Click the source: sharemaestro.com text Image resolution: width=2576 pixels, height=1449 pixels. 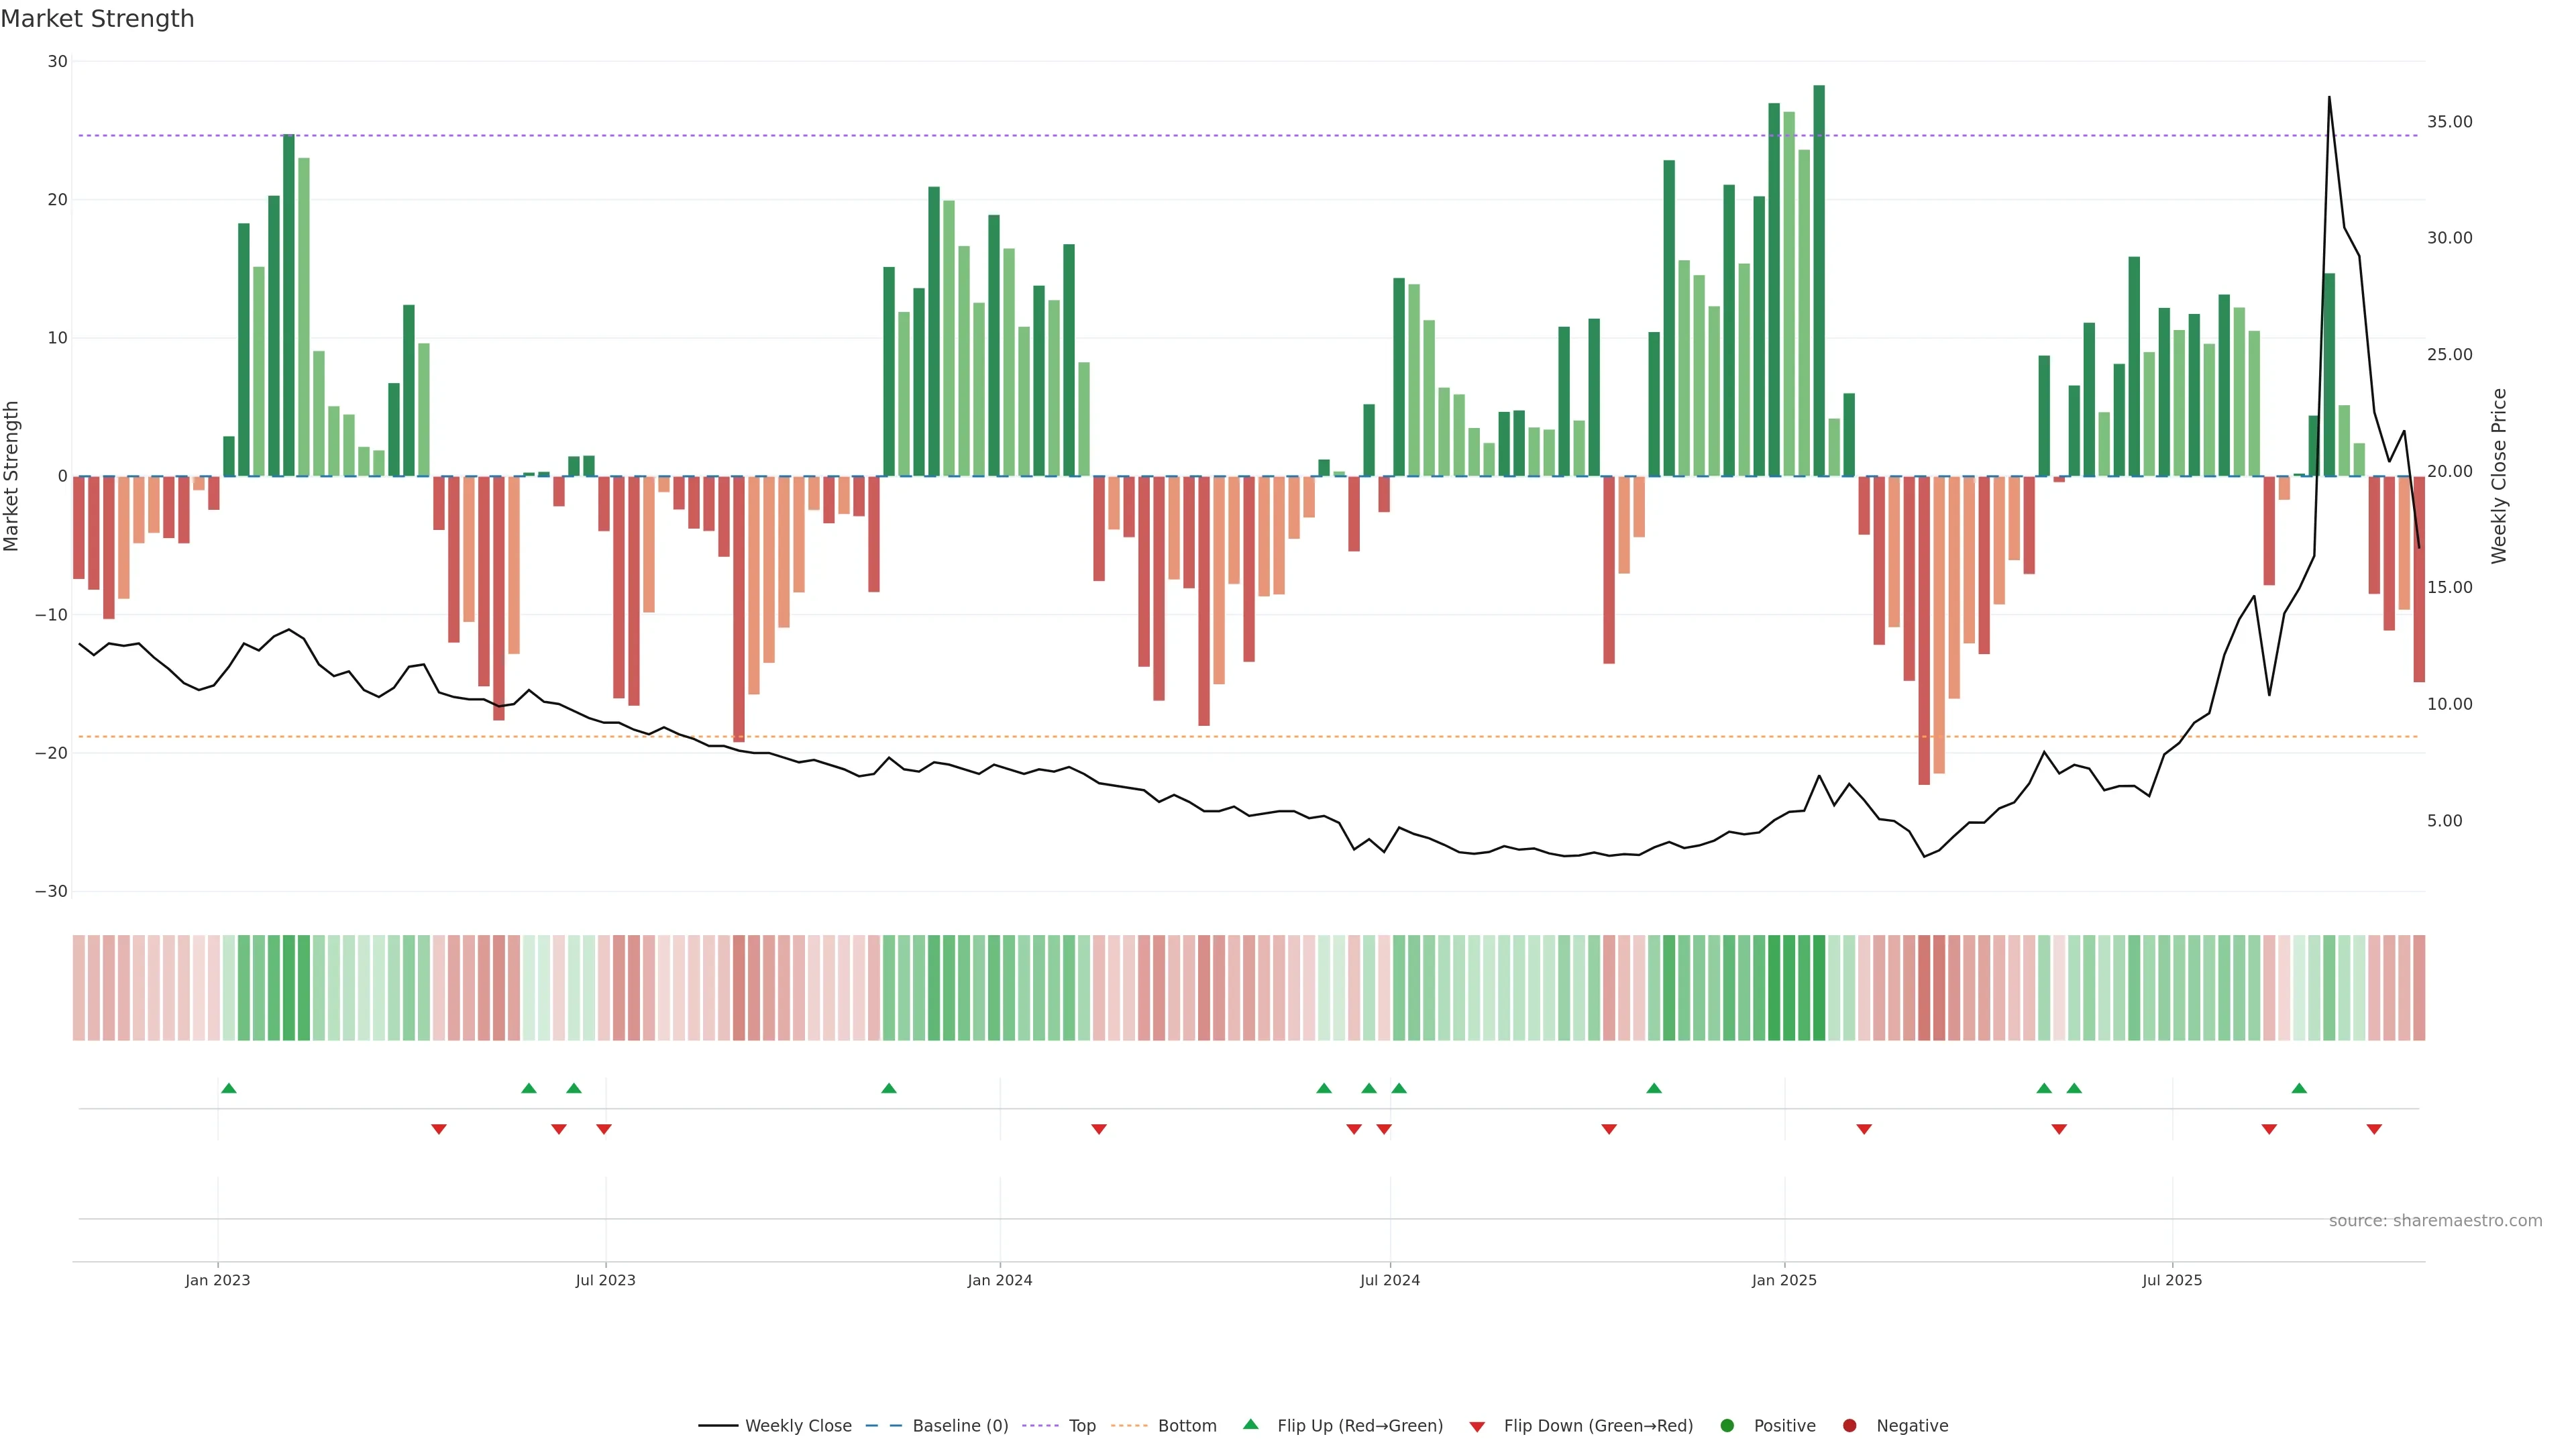click(2435, 1221)
